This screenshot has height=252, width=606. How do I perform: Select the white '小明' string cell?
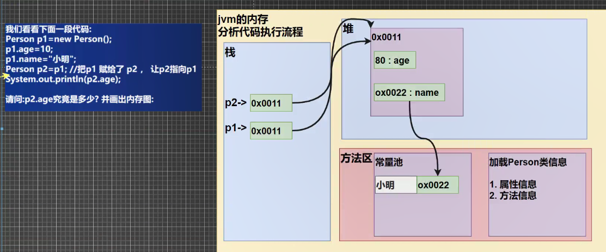tap(396, 185)
